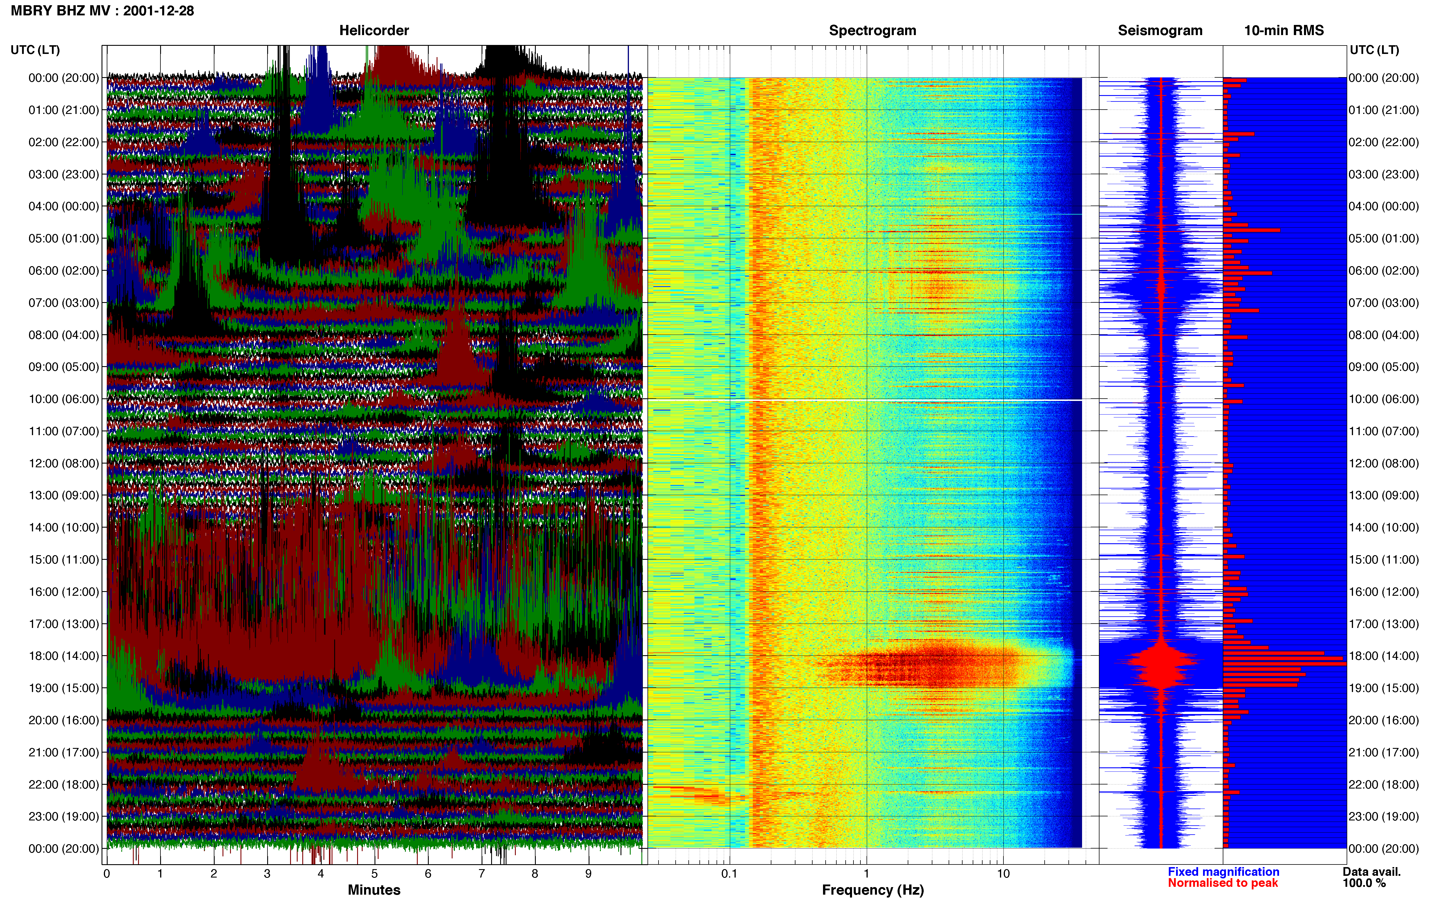Click the '10-min RMS' panel heading
Viewport: 1456px width, 910px height.
[1284, 31]
